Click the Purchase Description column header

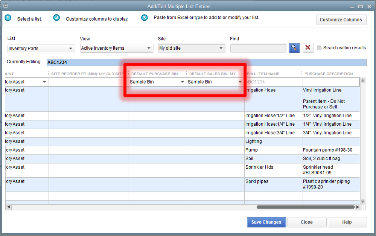329,74
